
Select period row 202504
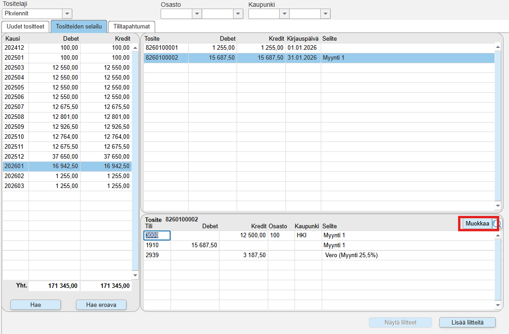point(67,77)
